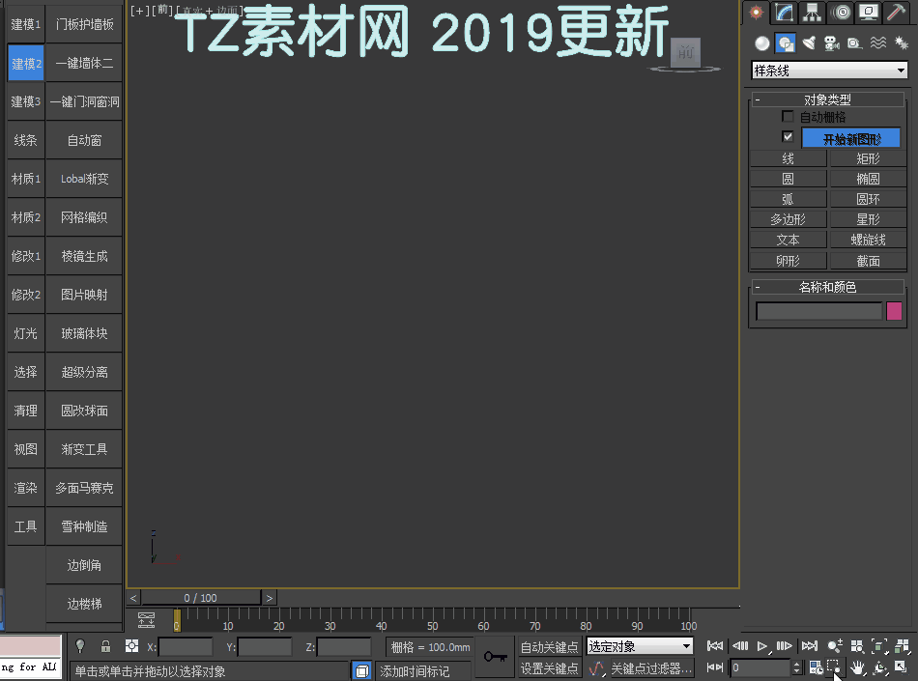
Task: Click the object name input field
Action: coord(819,311)
